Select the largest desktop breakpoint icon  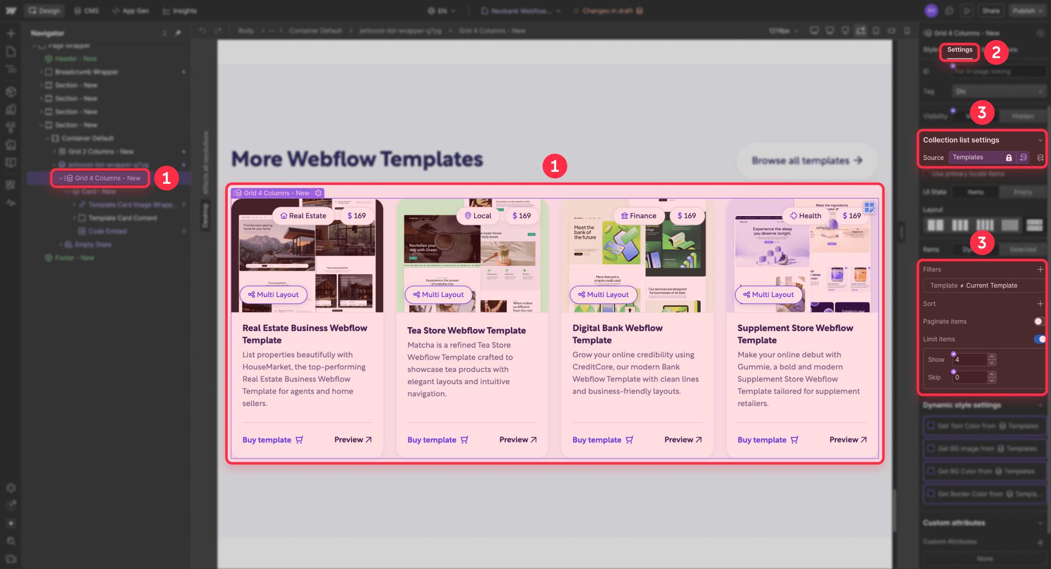click(x=814, y=31)
